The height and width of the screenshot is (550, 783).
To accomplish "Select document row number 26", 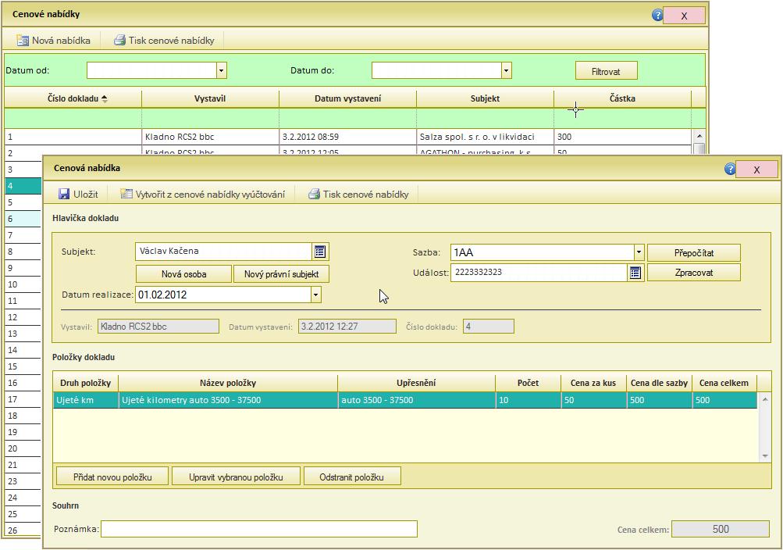I will (23, 530).
